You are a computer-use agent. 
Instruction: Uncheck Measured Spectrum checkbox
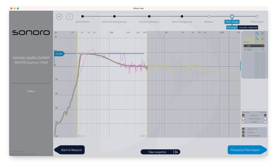pyautogui.click(x=244, y=116)
